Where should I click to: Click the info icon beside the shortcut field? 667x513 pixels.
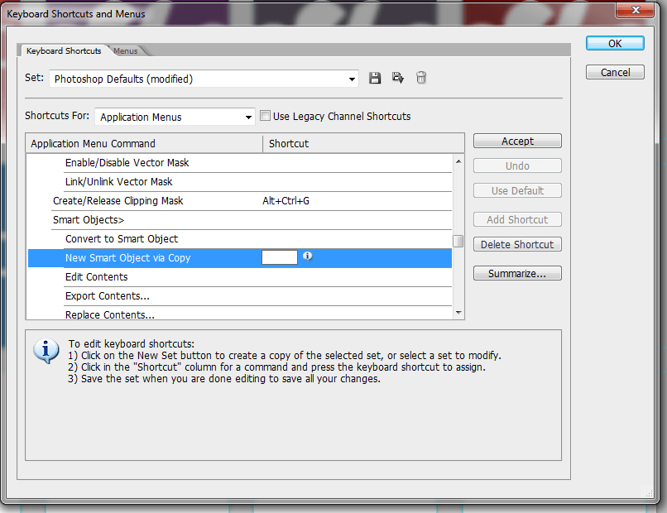coord(307,257)
